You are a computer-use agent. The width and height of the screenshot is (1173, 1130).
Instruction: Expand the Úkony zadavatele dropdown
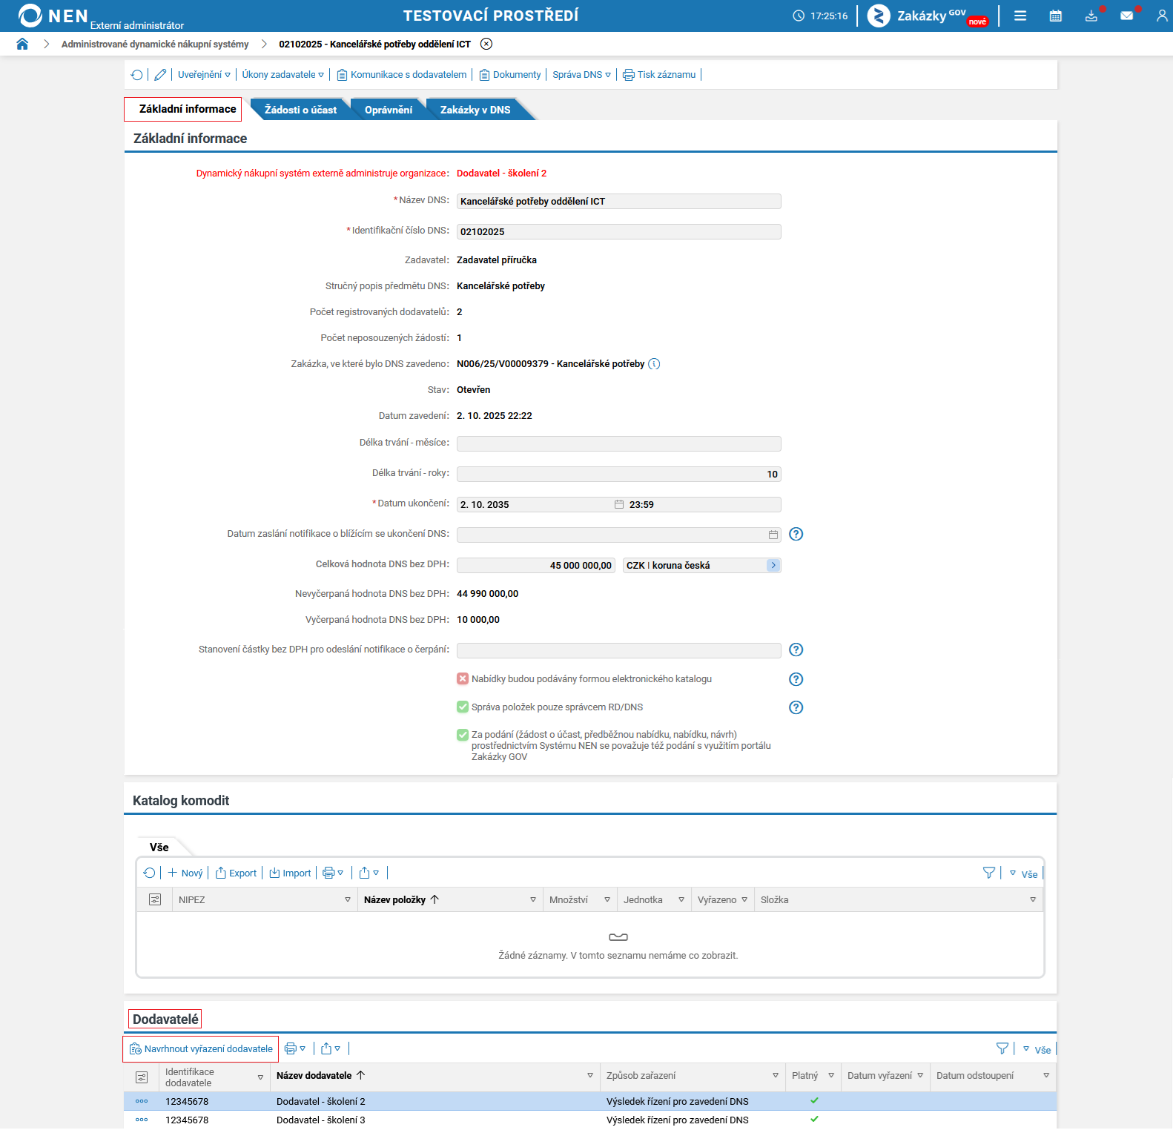pyautogui.click(x=283, y=75)
